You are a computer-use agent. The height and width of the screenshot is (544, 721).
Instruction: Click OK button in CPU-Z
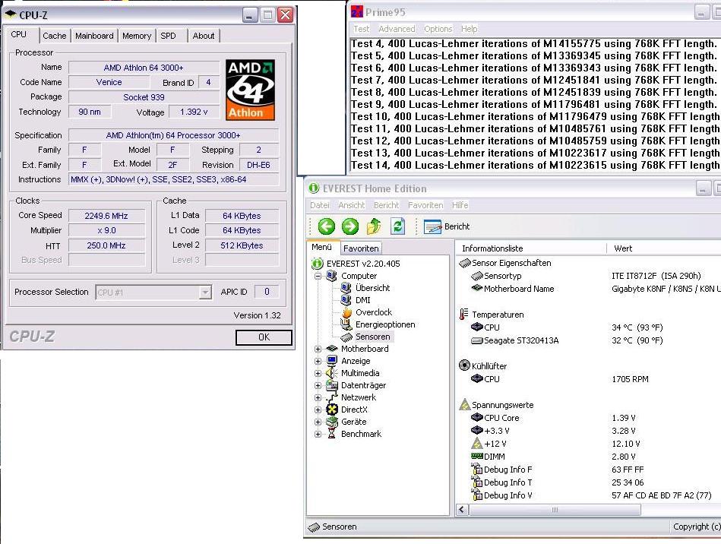[264, 337]
